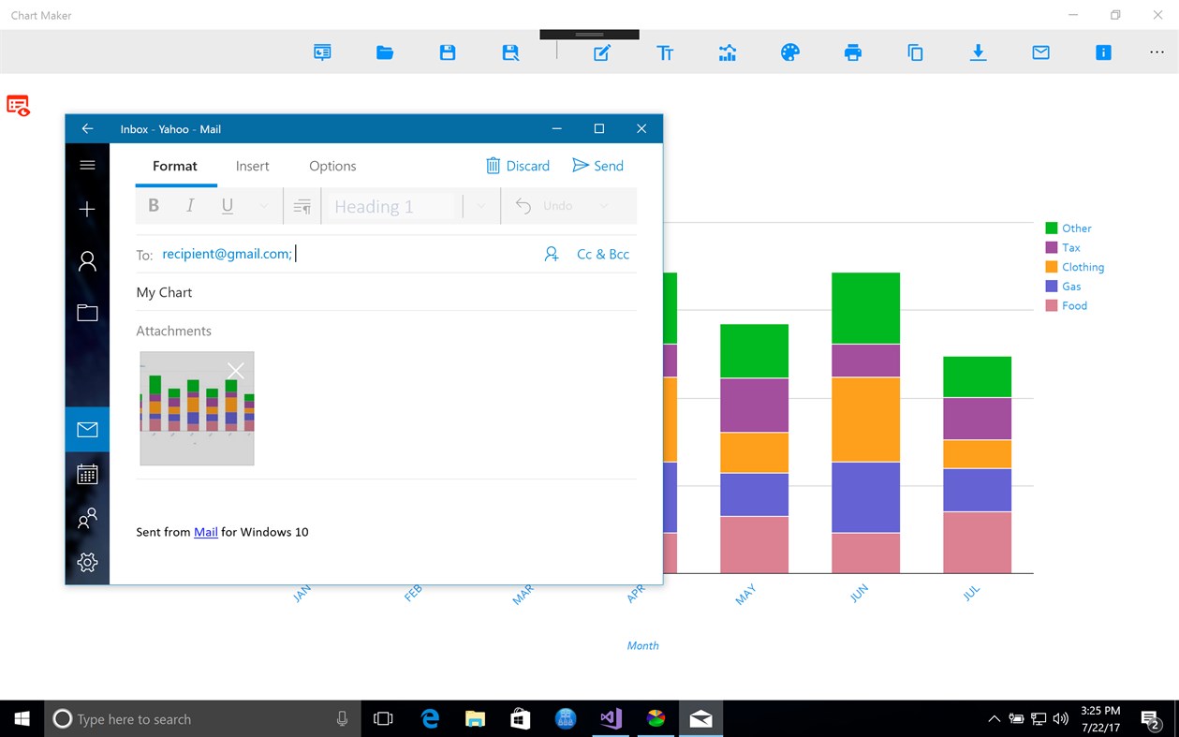Select the chart style icon on the toolbar

(x=728, y=52)
